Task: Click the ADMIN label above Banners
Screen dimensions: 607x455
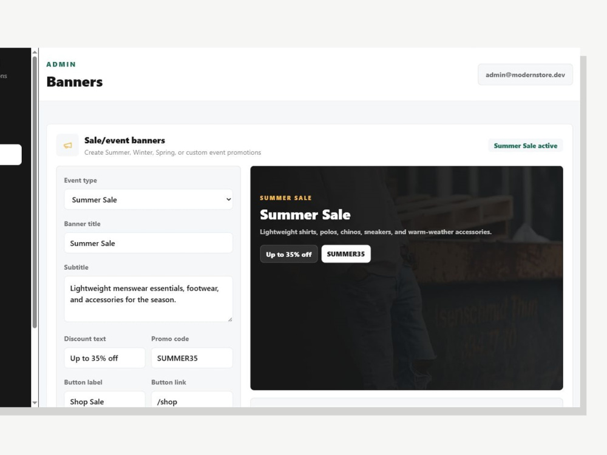Action: tap(61, 64)
